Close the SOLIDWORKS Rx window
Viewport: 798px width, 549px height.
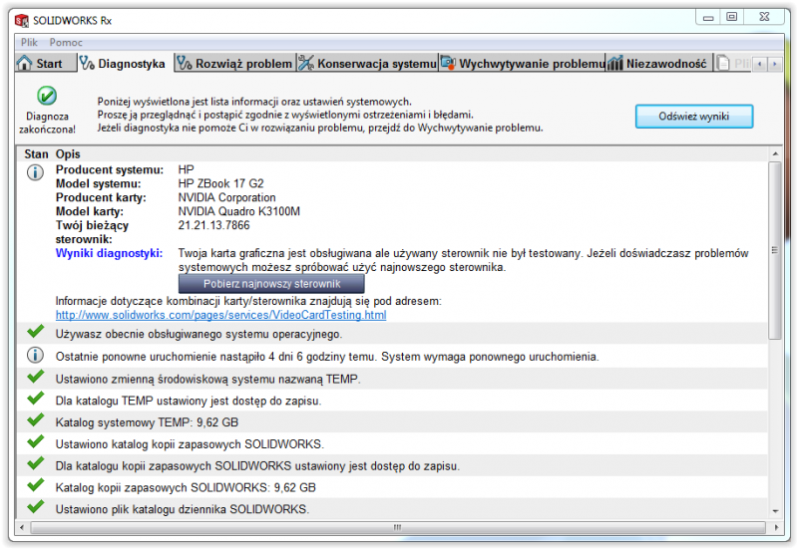[764, 17]
